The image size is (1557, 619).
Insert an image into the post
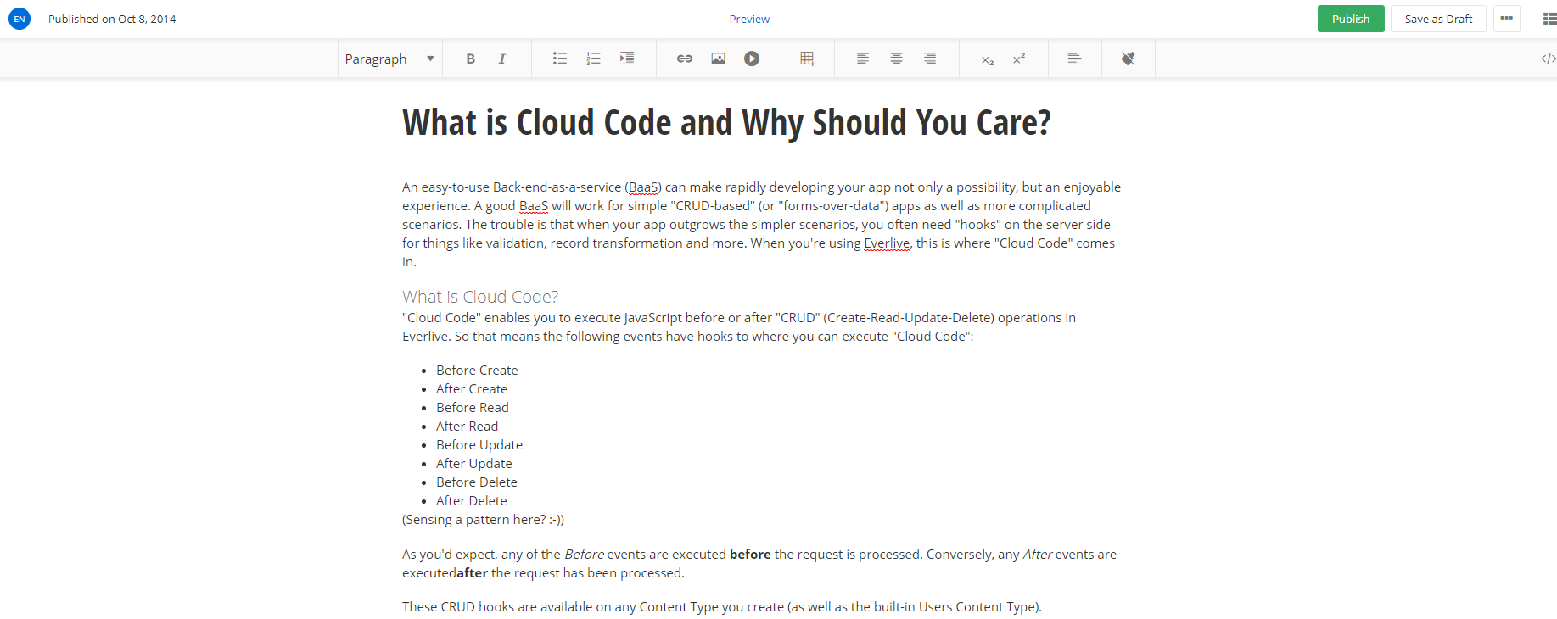(x=718, y=59)
